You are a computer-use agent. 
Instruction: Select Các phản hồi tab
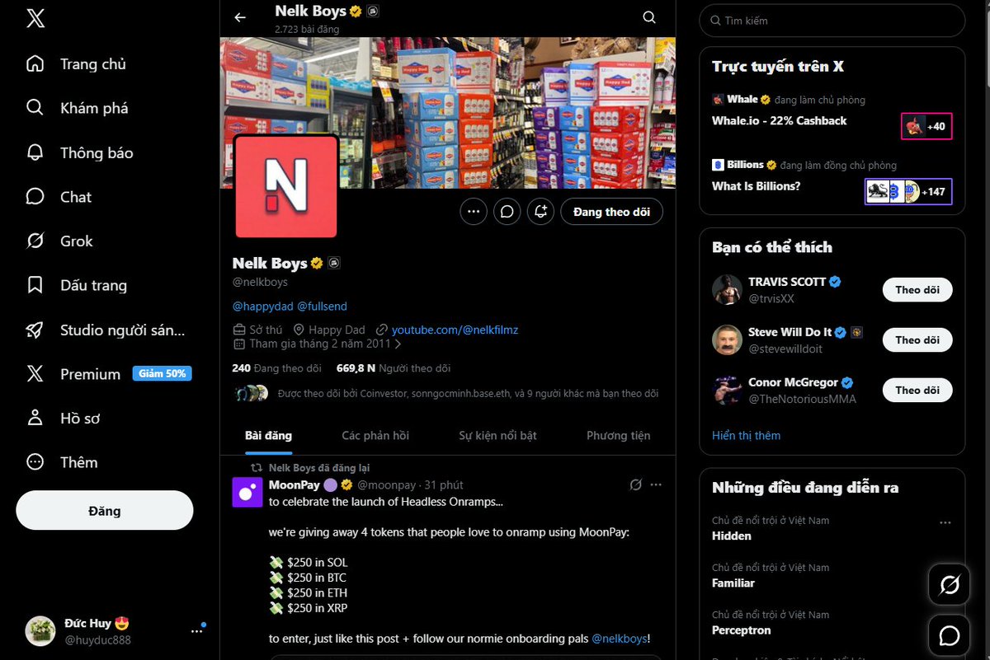point(375,435)
